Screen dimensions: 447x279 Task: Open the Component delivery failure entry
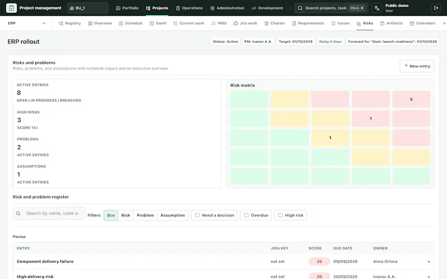pos(45,261)
